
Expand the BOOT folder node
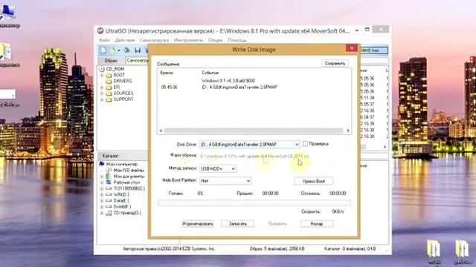[102, 75]
